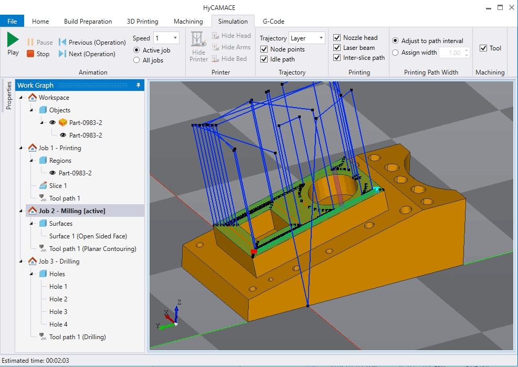Click the Hide Printer icon
The height and width of the screenshot is (367, 518).
pos(198,40)
